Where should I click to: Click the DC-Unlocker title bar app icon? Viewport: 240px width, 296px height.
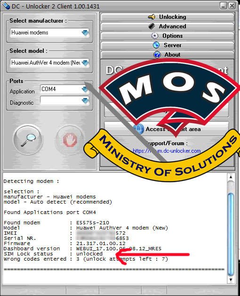click(6, 6)
